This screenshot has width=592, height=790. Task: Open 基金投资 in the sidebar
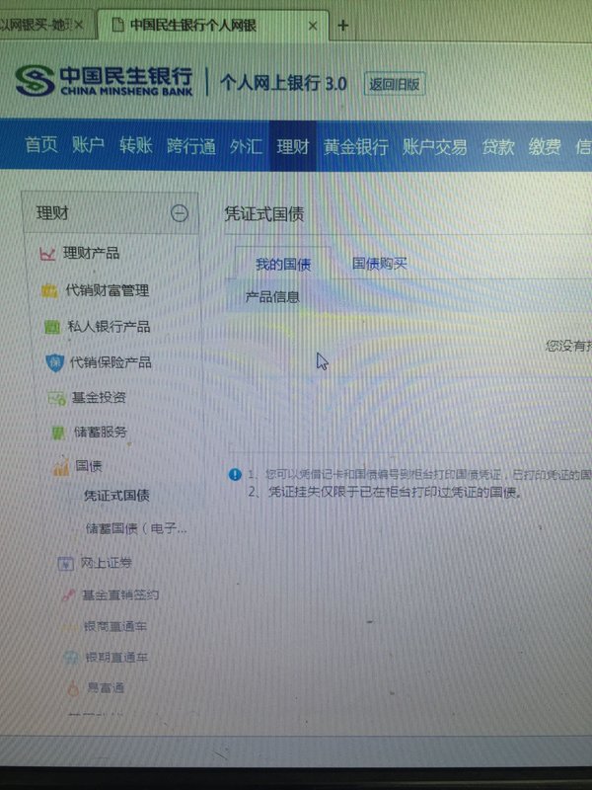tap(99, 398)
